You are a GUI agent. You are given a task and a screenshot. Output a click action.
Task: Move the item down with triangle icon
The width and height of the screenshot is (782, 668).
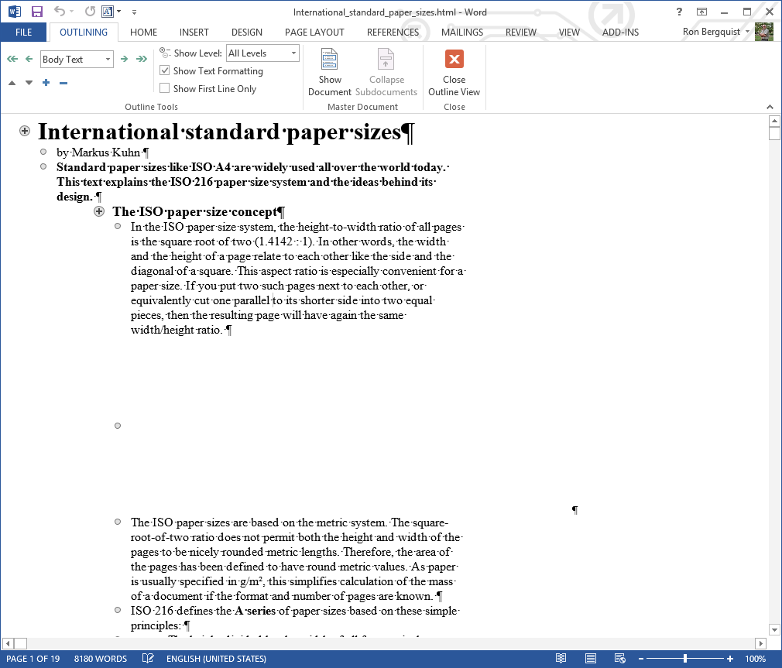(29, 83)
